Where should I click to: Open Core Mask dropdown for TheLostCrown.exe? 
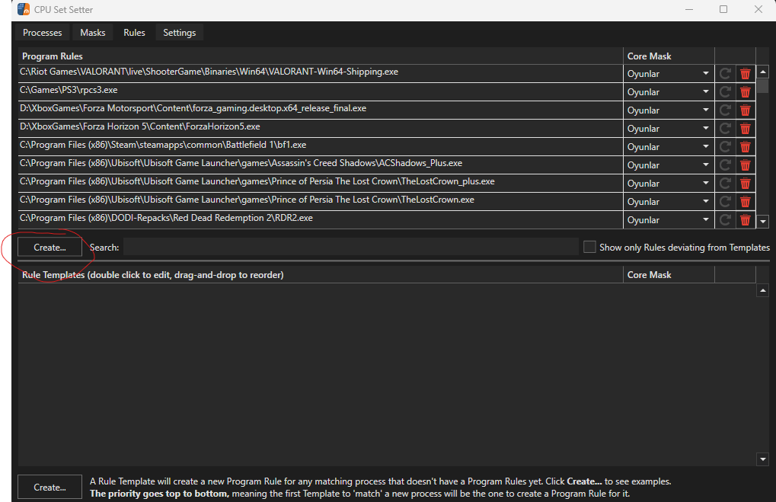click(x=669, y=202)
